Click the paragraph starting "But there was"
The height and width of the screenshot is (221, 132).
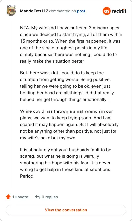click(x=67, y=86)
